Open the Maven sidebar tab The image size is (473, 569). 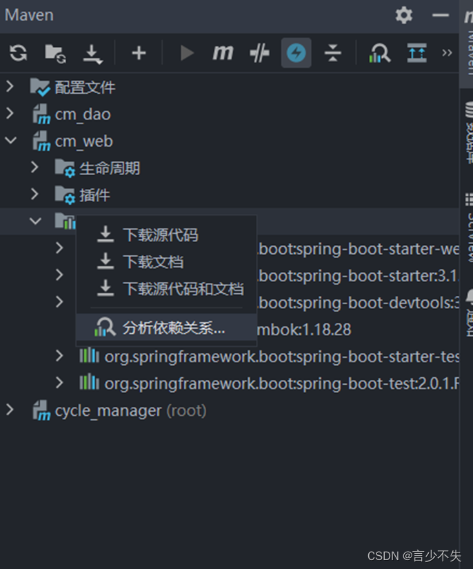tap(468, 43)
